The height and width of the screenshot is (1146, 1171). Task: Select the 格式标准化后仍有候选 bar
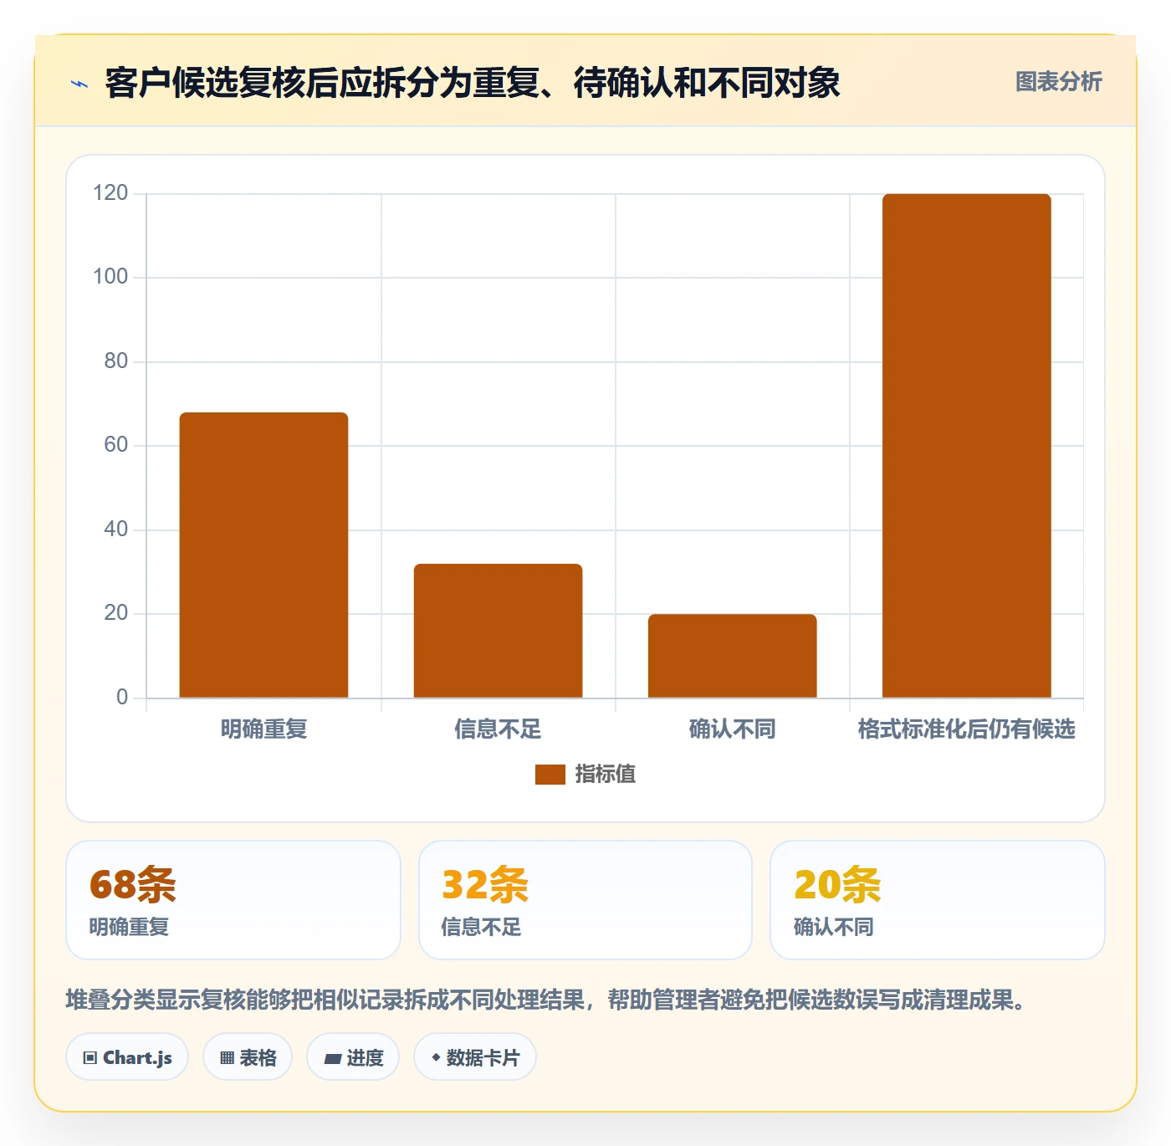click(966, 446)
